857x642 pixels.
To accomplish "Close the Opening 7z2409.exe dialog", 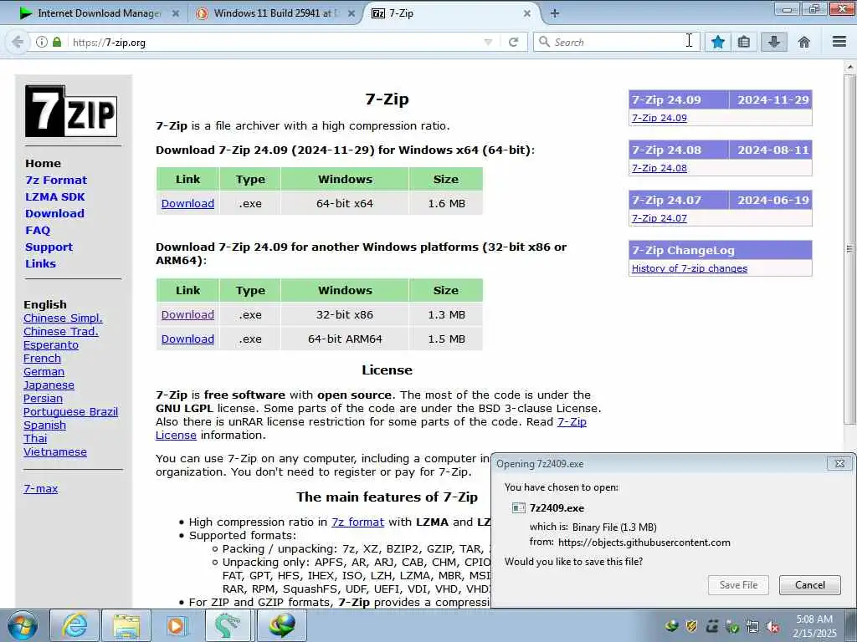I will (839, 463).
